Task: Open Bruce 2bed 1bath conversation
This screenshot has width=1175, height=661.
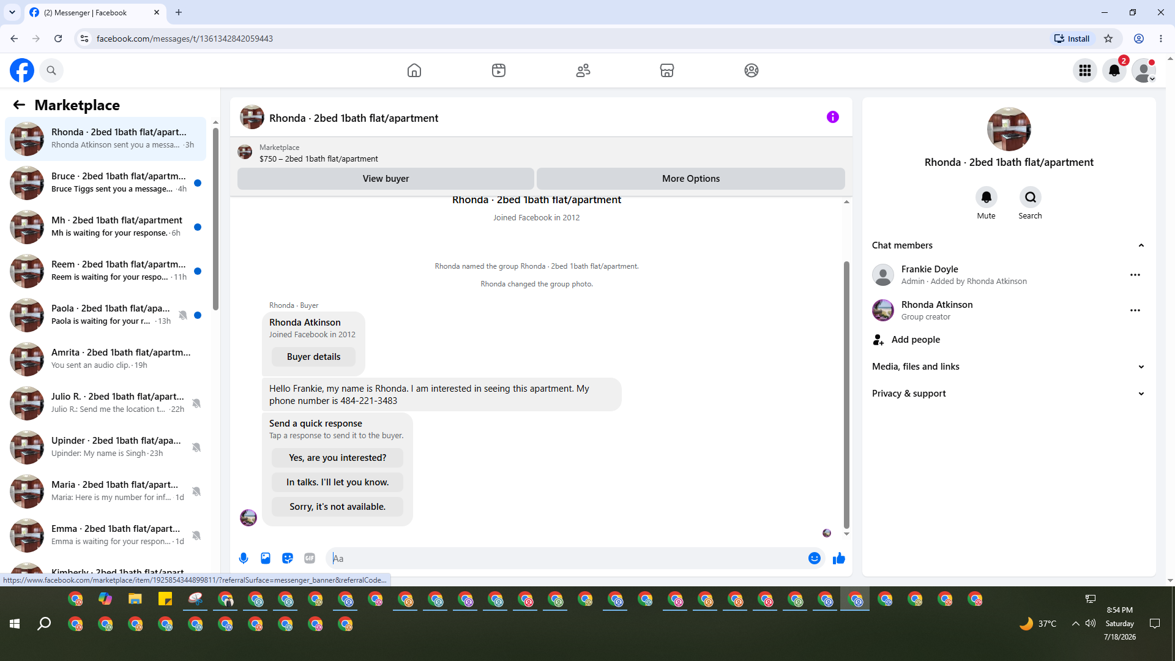Action: [x=105, y=182]
